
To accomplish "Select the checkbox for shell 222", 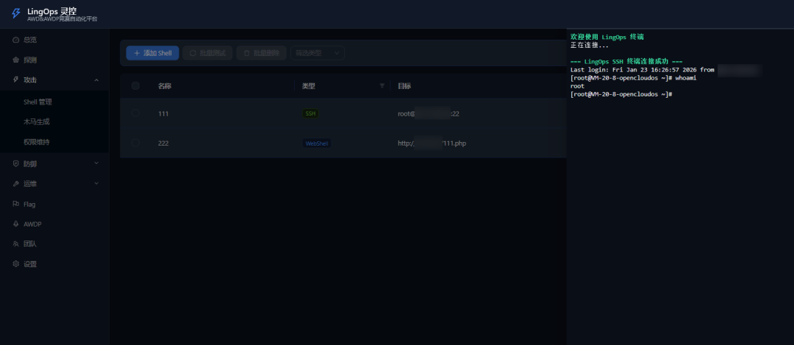I will point(135,143).
